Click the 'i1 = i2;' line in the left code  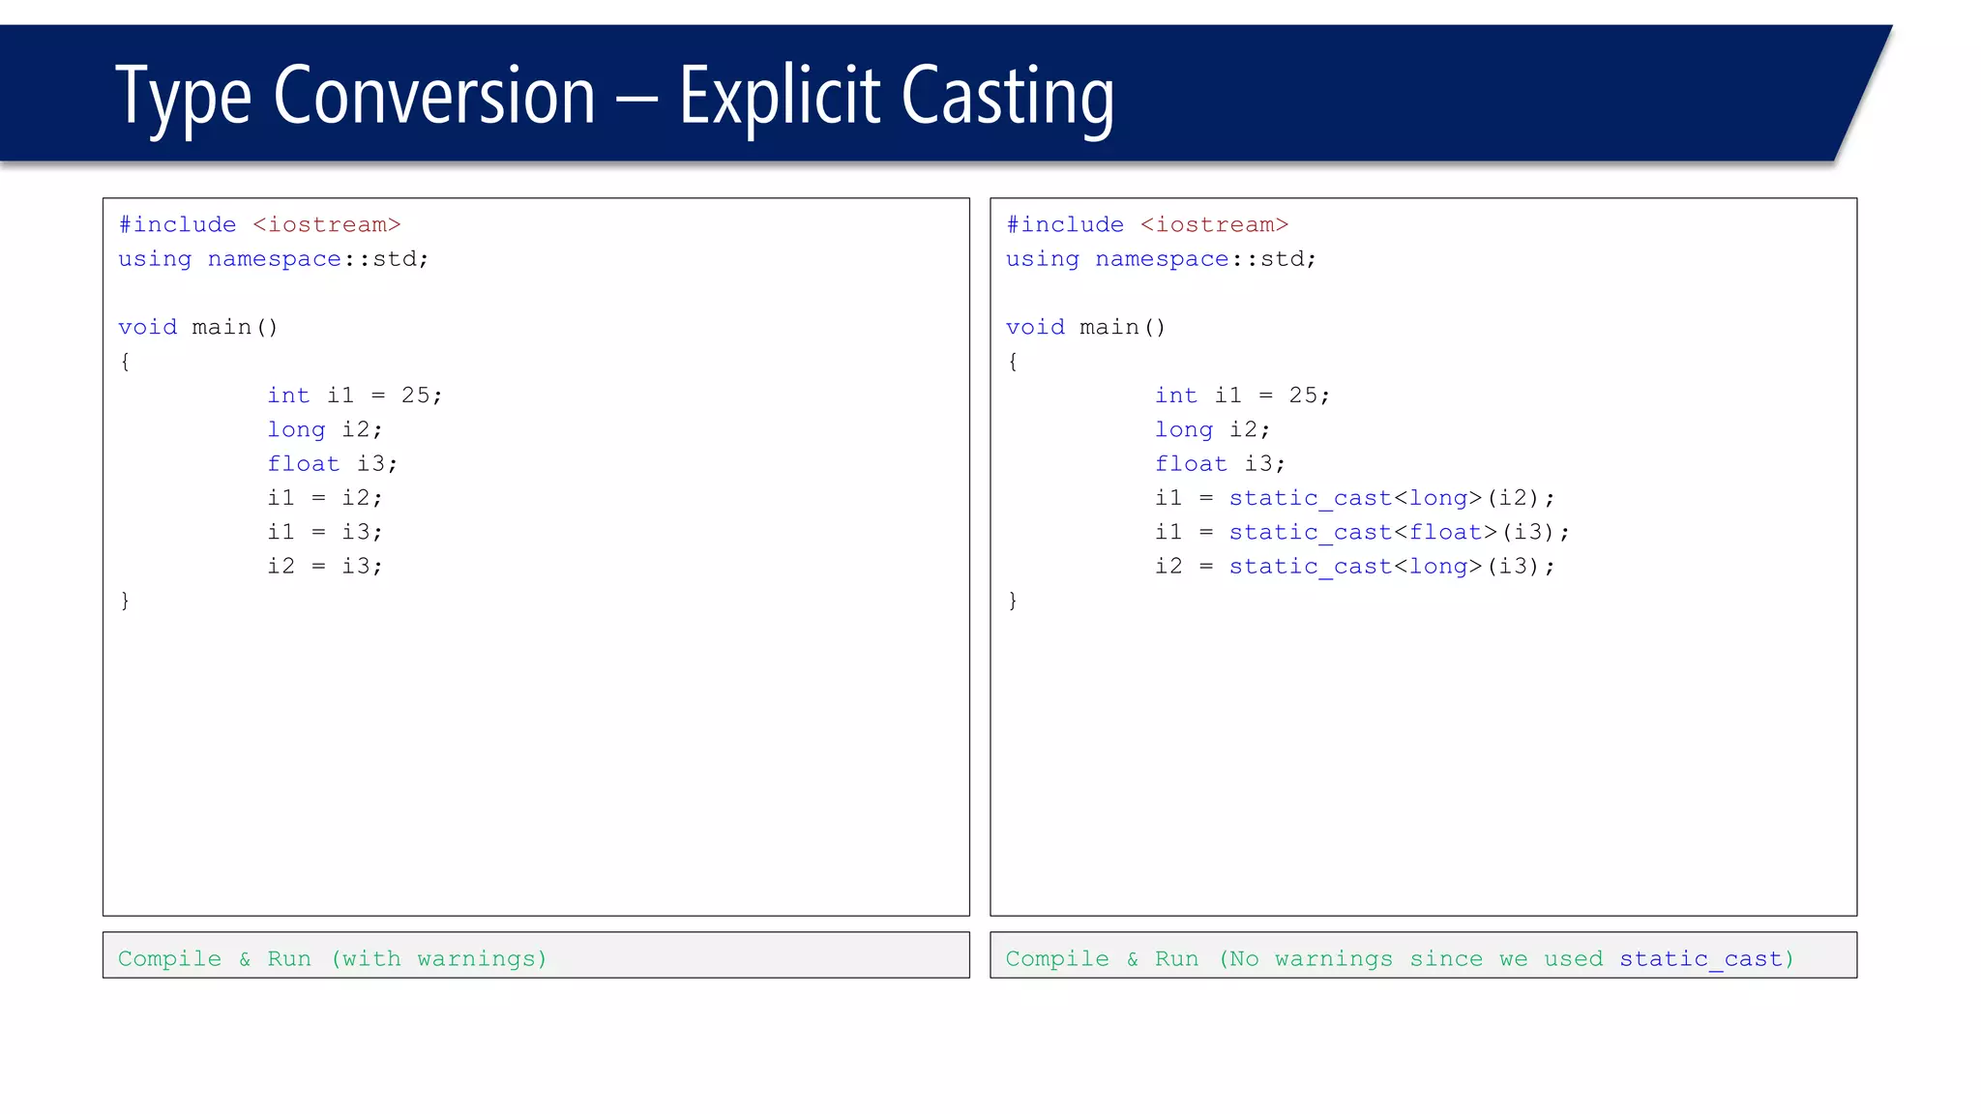click(325, 498)
